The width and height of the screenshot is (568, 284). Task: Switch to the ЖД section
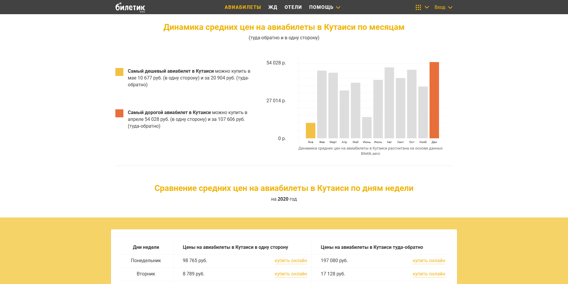click(x=272, y=7)
